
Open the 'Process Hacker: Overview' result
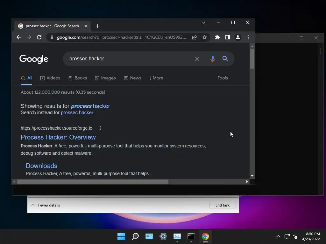click(x=58, y=137)
